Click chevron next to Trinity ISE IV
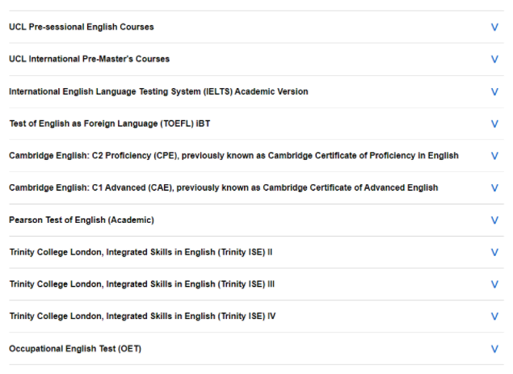 [494, 317]
